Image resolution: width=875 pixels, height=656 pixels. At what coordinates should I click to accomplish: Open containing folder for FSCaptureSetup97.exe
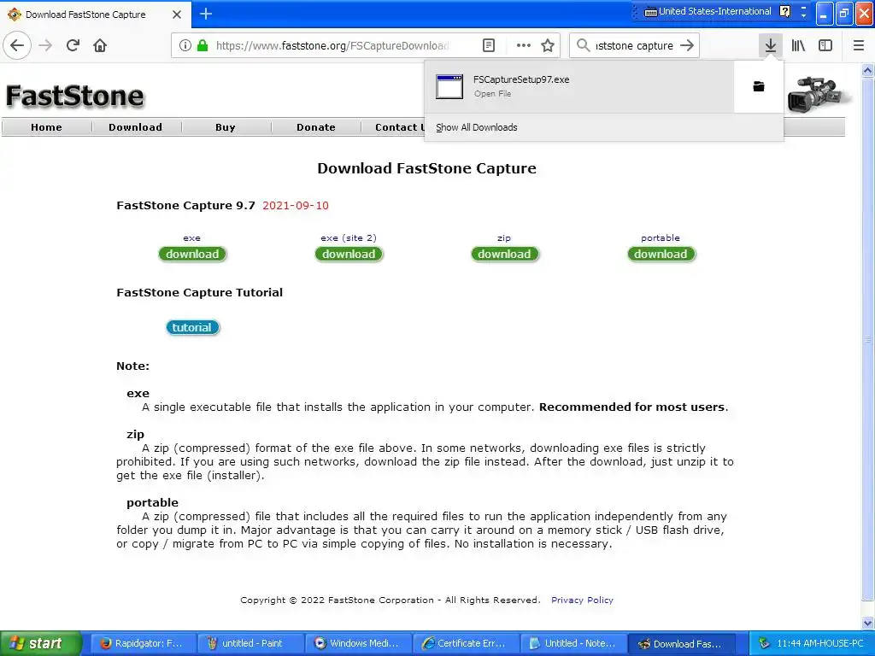pyautogui.click(x=759, y=86)
